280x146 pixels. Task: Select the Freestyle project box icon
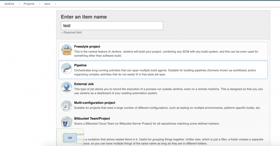click(x=66, y=50)
